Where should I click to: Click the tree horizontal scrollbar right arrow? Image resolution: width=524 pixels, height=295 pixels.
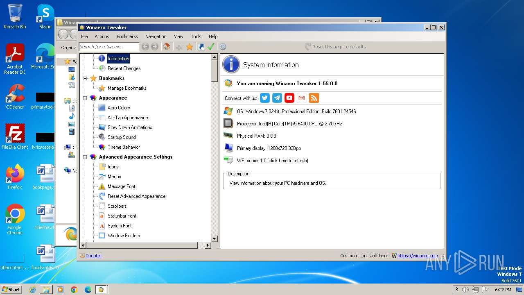[208, 245]
